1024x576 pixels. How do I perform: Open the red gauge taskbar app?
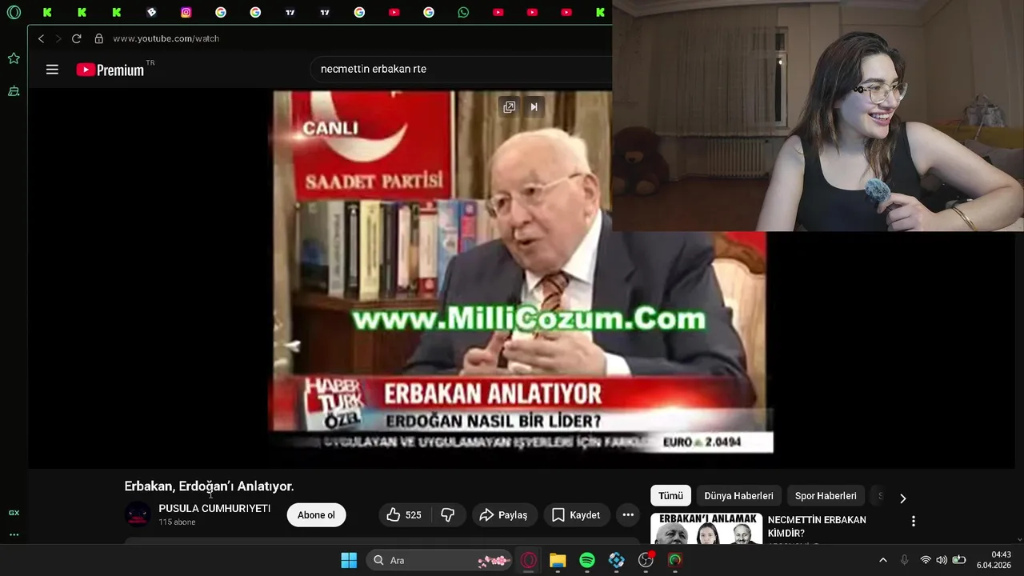pyautogui.click(x=675, y=560)
